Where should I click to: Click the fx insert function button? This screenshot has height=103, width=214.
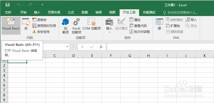[101, 47]
